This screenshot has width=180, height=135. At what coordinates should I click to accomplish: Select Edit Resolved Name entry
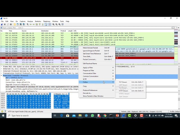pos(97,64)
